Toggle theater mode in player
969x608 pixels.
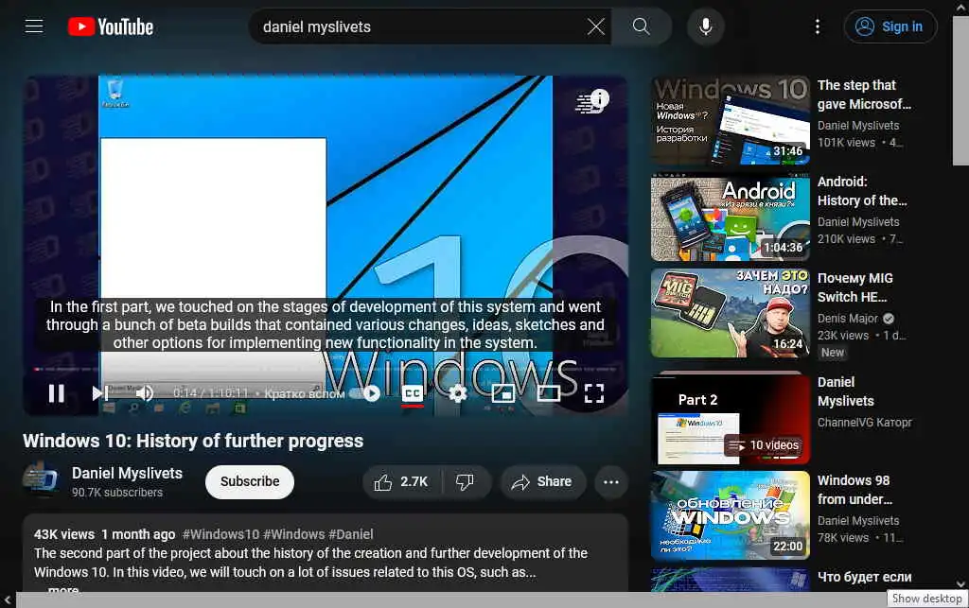[x=548, y=393]
